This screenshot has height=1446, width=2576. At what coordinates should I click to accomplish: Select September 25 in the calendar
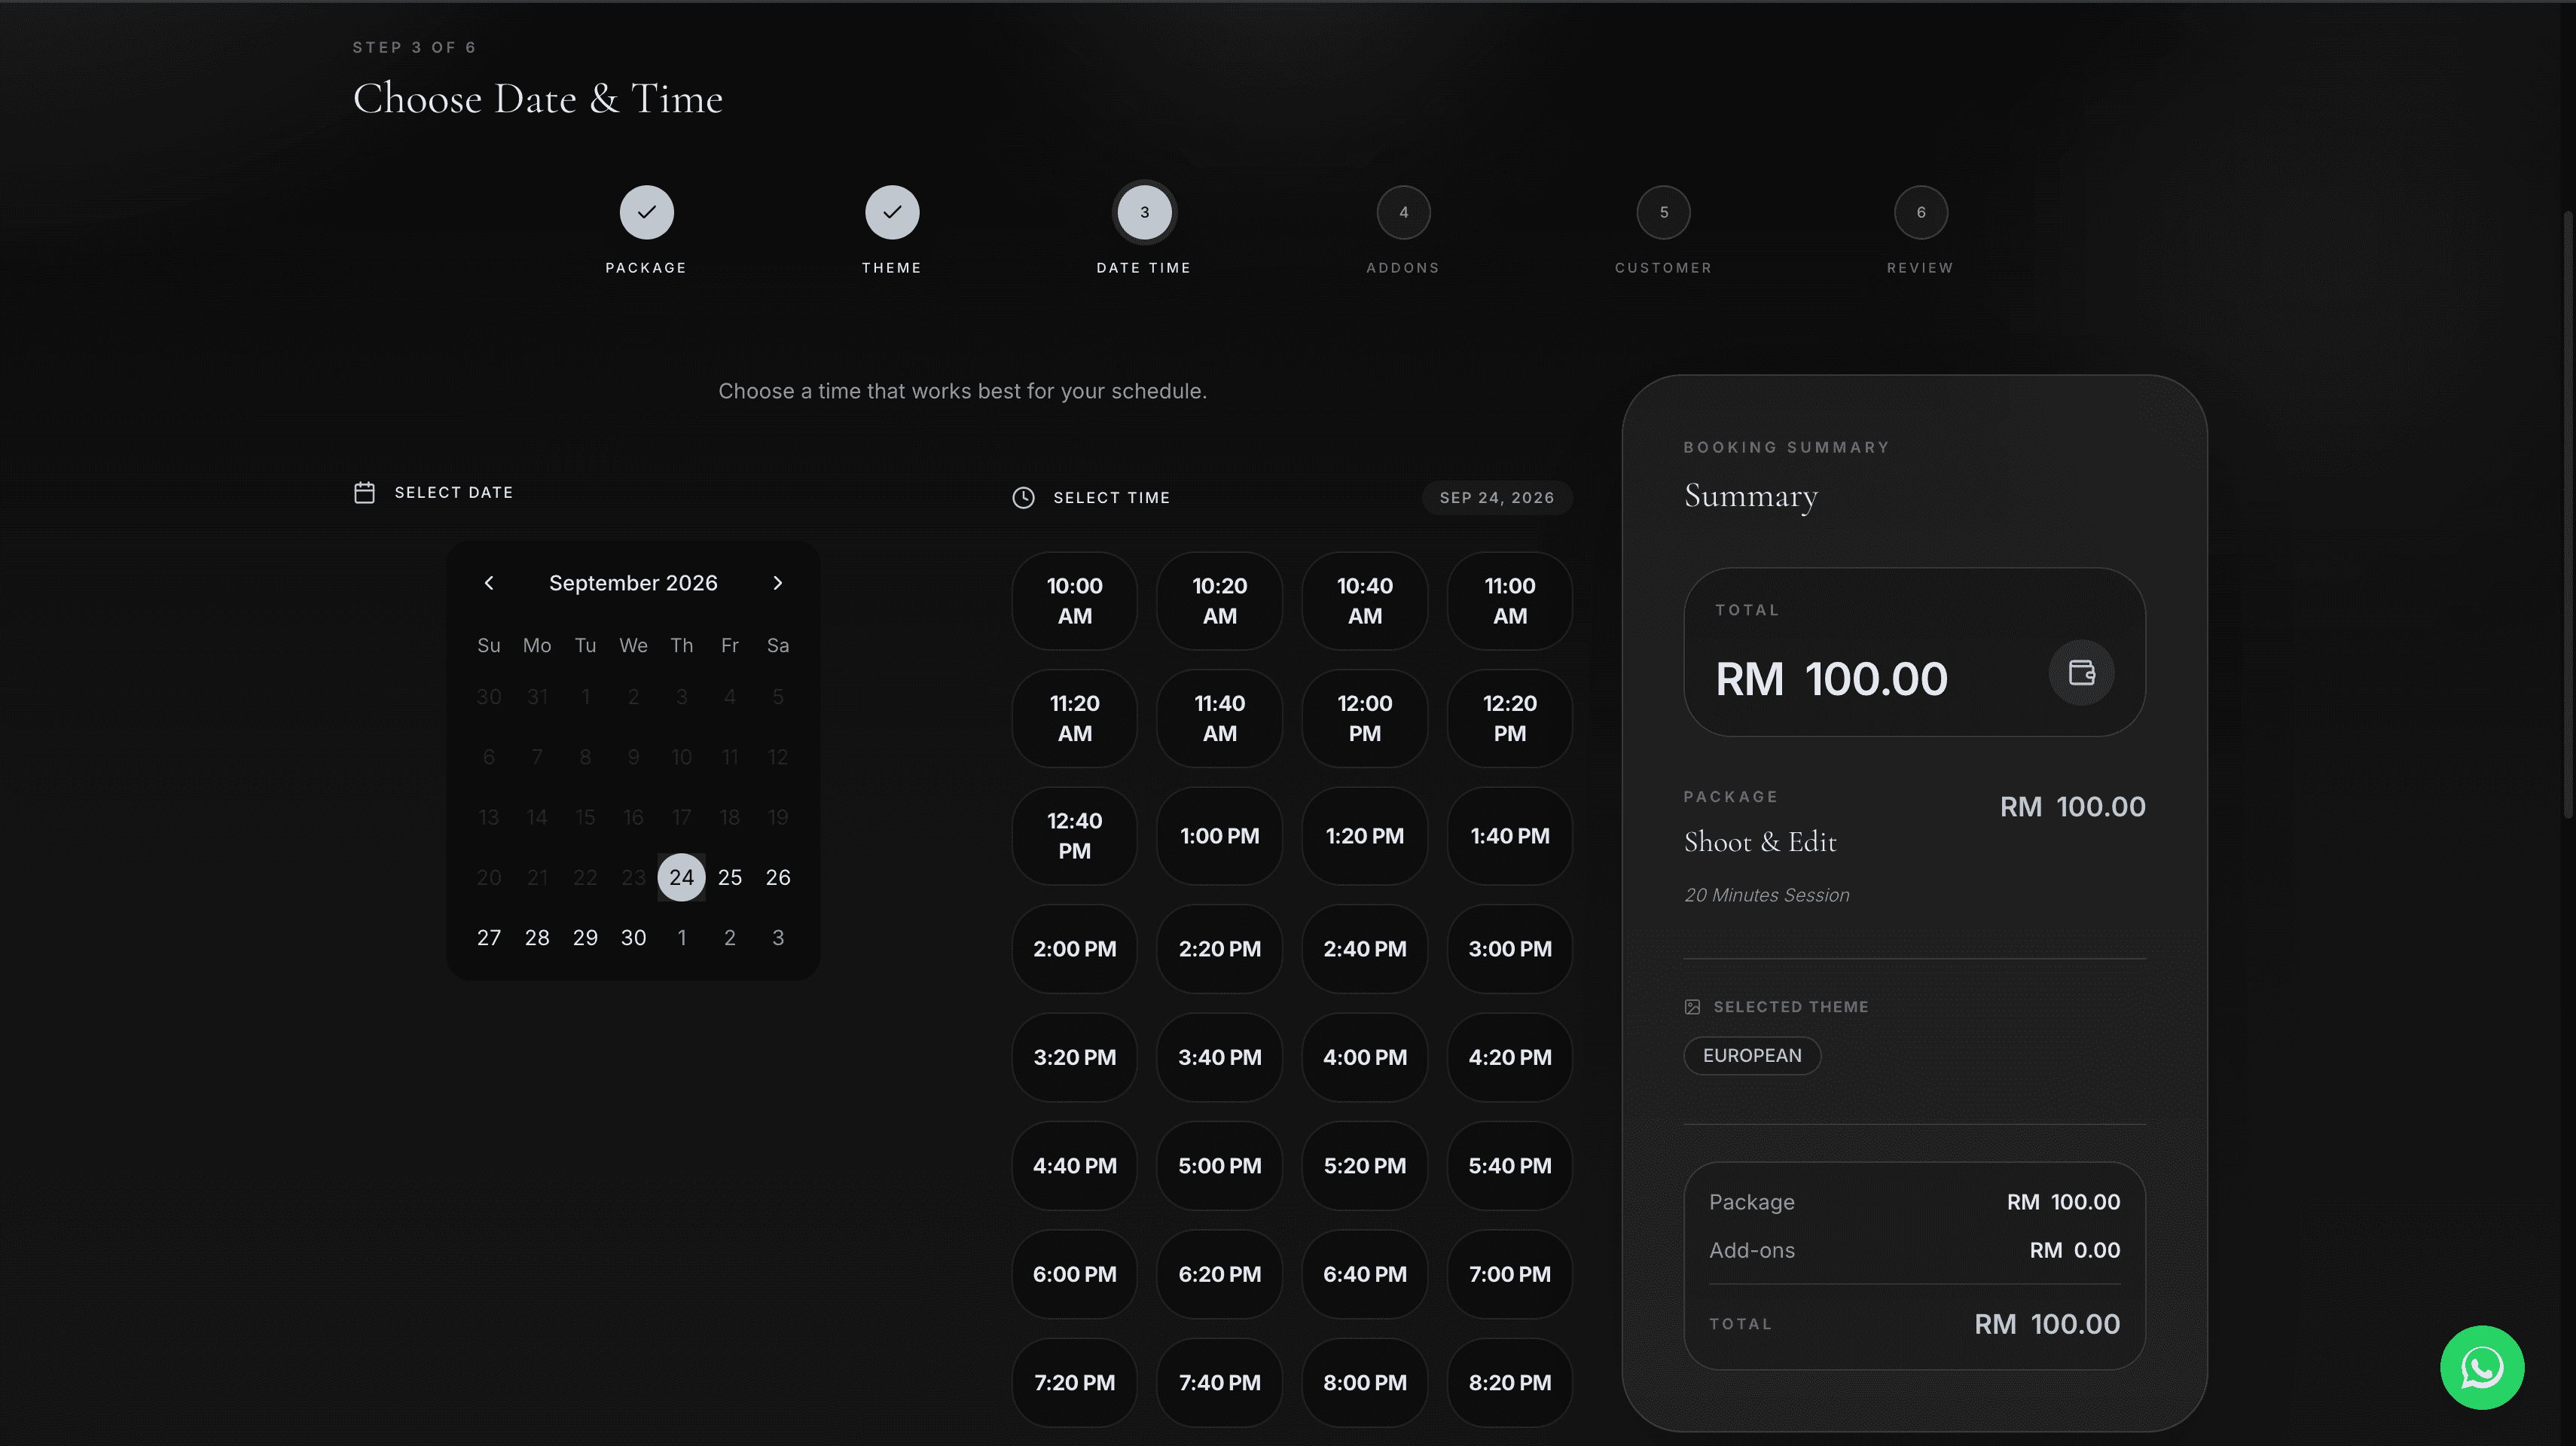pyautogui.click(x=730, y=877)
